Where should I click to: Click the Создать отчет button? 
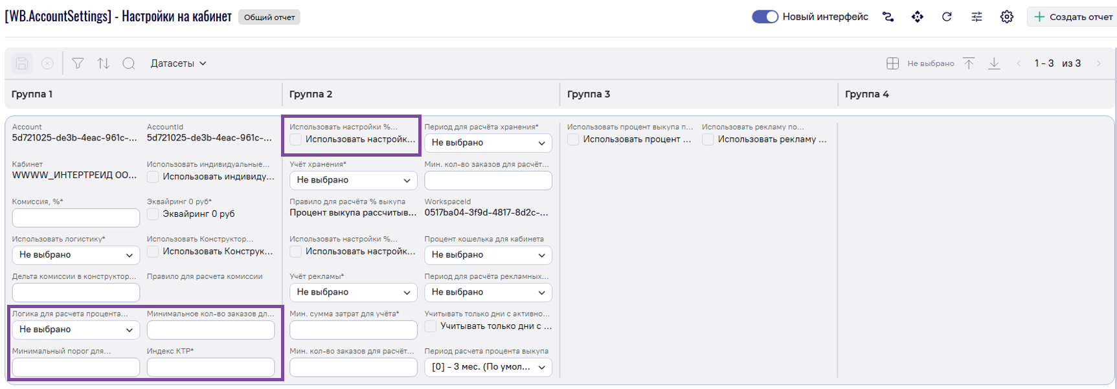(1073, 17)
